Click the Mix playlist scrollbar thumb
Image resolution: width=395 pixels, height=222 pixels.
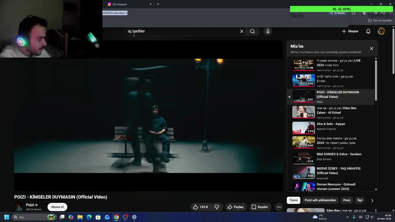(x=376, y=80)
